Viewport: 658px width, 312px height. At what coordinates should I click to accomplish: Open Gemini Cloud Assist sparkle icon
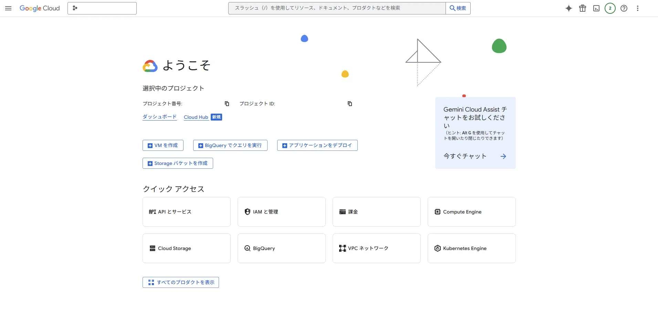pos(569,8)
